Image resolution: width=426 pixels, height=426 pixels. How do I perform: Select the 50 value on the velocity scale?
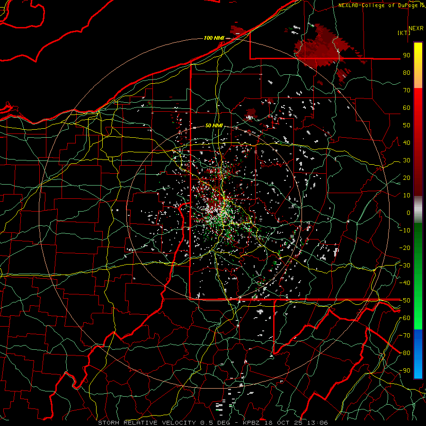click(x=407, y=125)
